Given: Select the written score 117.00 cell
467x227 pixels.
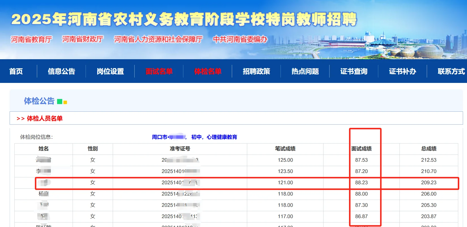Looking at the screenshot, I should coord(285,216).
